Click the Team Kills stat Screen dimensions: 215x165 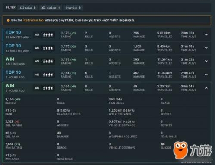(168, 135)
